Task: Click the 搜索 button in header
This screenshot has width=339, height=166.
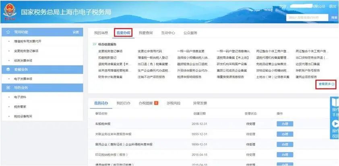Action: click(334, 18)
